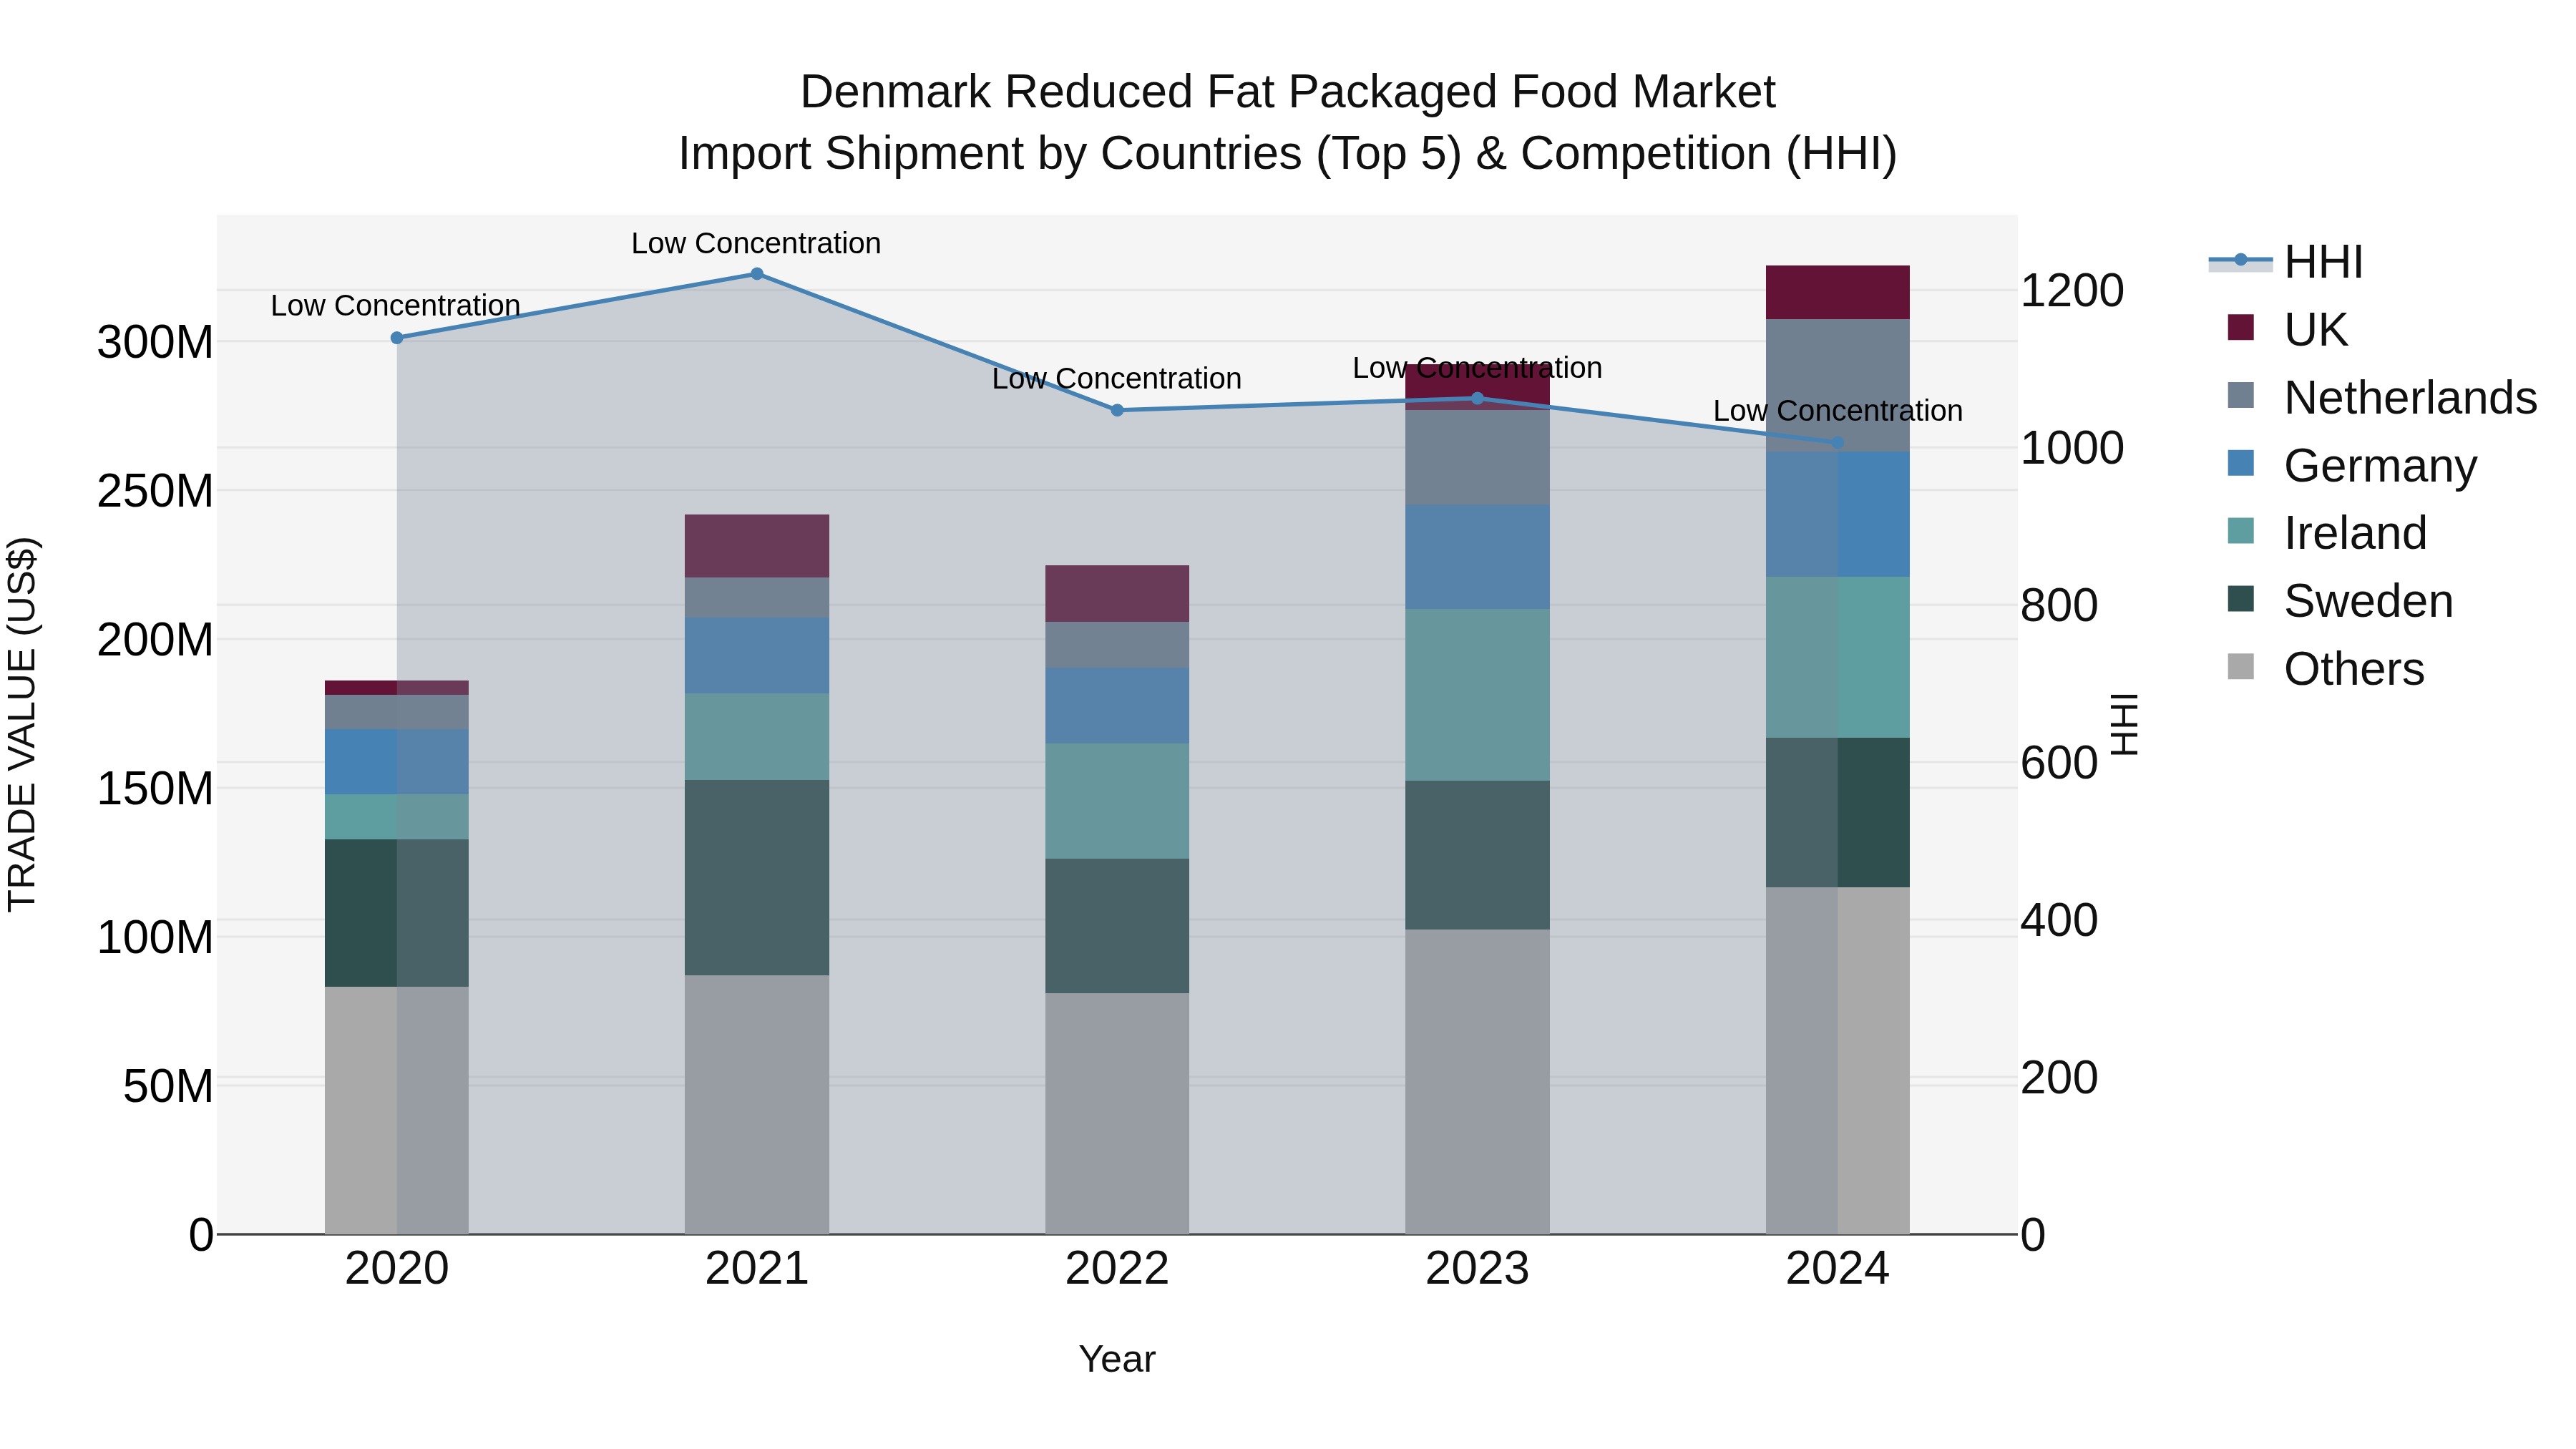This screenshot has height=1449, width=2576.
Task: Click the Low Concentration label above 2024
Action: (1838, 411)
